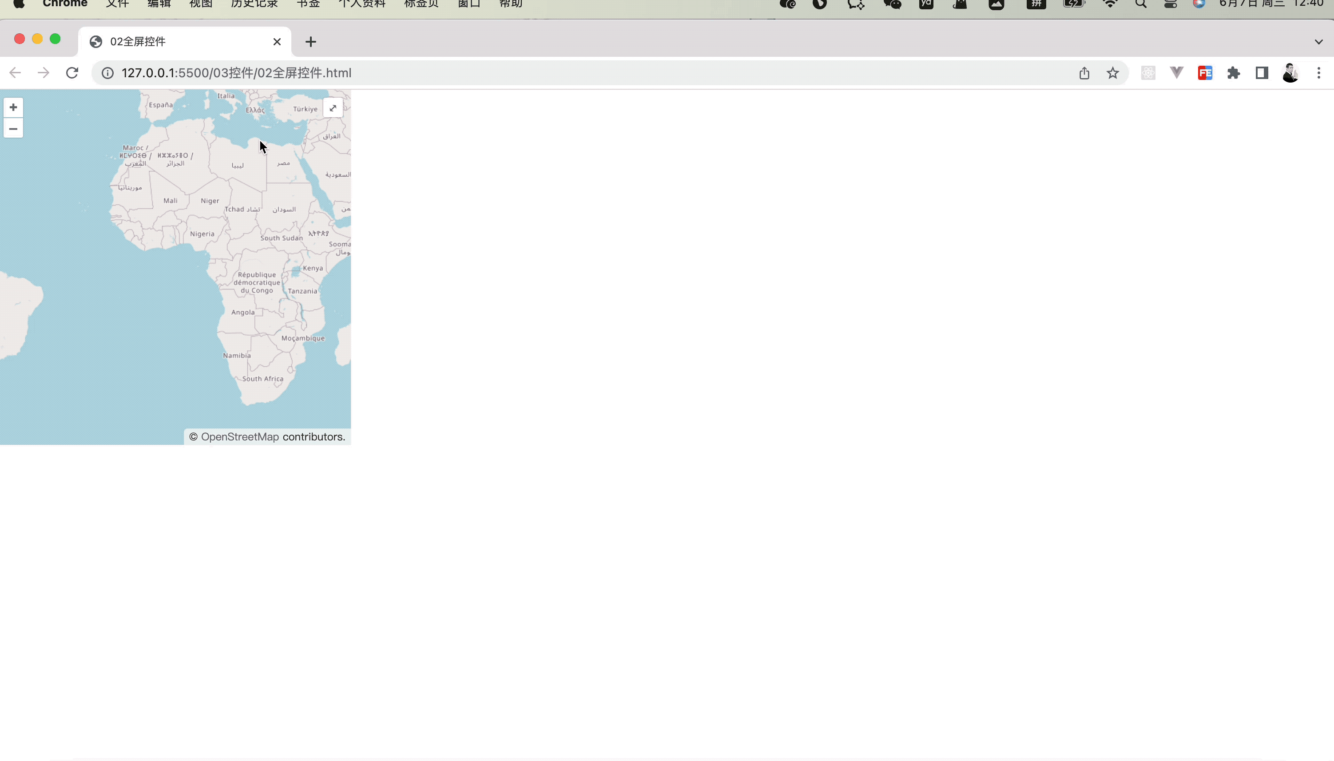Close the 02全屏控件 tab
Screen dimensions: 1334x761
277,42
